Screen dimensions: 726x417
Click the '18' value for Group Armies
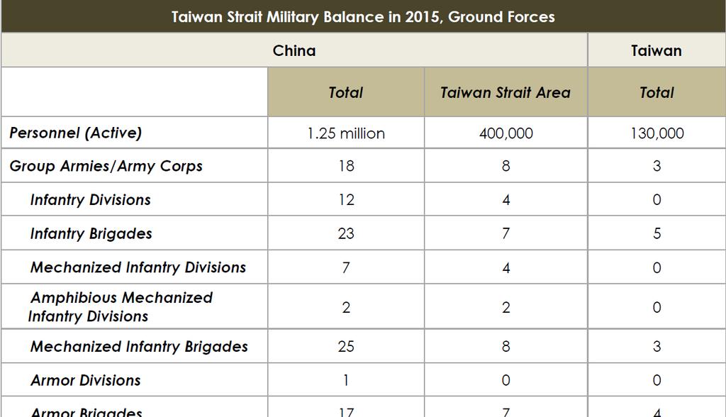(346, 166)
